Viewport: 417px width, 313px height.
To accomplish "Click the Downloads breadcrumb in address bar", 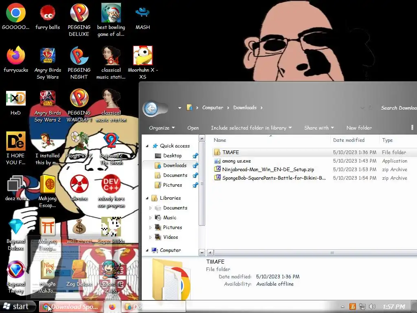I will (x=245, y=108).
